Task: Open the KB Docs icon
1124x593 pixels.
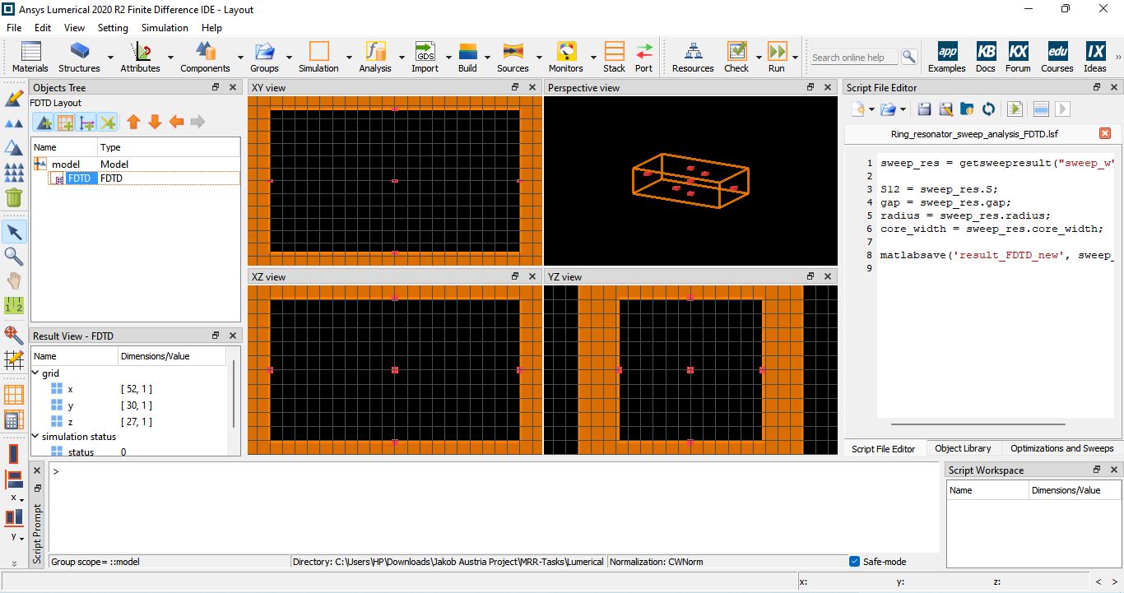Action: 986,52
